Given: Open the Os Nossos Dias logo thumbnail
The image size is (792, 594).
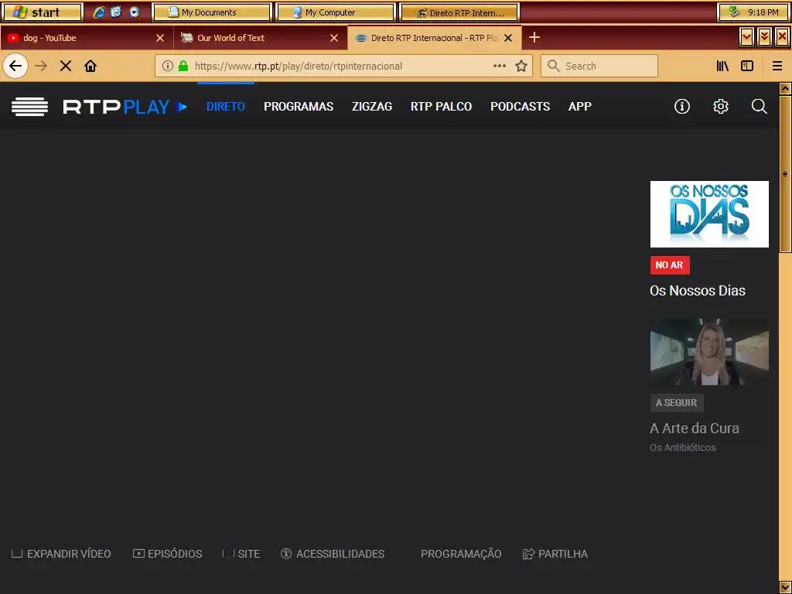Looking at the screenshot, I should coord(709,214).
